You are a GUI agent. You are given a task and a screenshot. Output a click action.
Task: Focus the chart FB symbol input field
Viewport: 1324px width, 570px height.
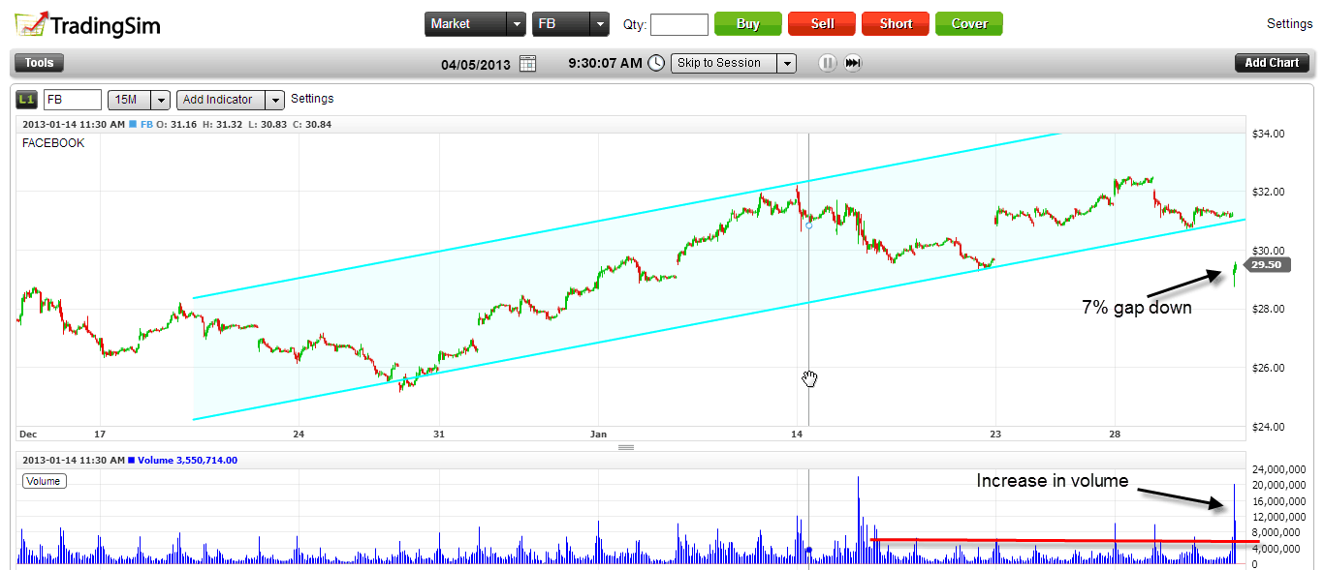(73, 99)
